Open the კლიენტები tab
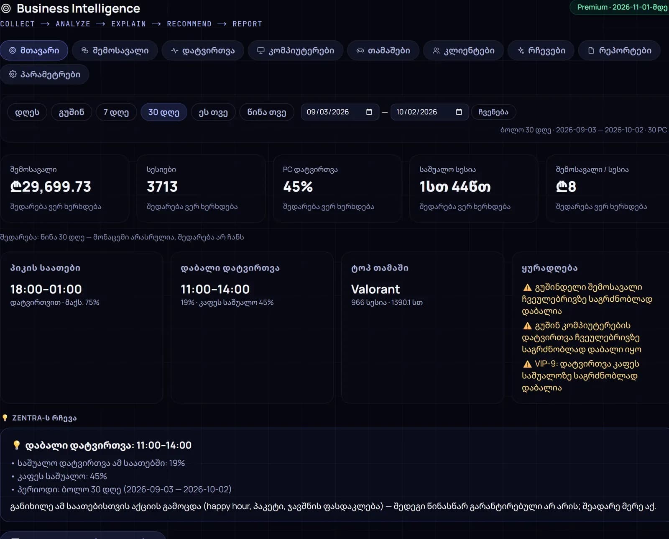Screen dimensions: 669x539 (463, 51)
